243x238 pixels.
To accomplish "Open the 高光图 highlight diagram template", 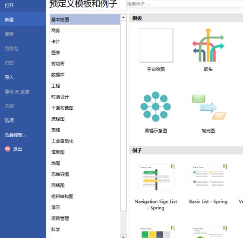I will point(209,107).
